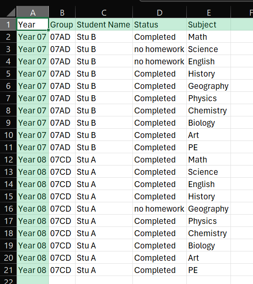Select row 12 header
Viewport: 253px width, 284px height.
click(8, 160)
